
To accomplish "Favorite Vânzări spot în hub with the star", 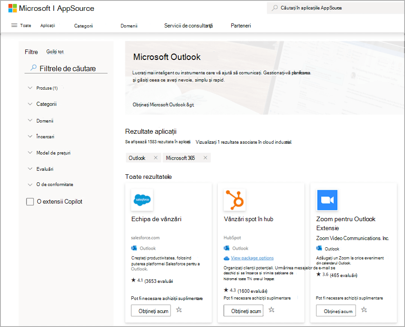I will coord(271,310).
